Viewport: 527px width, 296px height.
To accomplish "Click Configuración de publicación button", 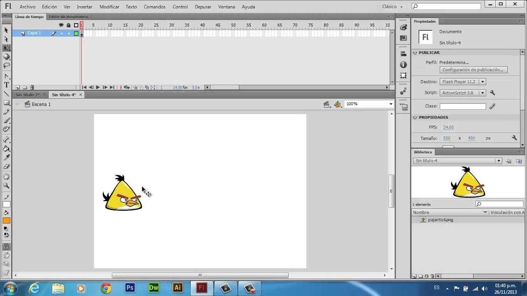I will (473, 70).
